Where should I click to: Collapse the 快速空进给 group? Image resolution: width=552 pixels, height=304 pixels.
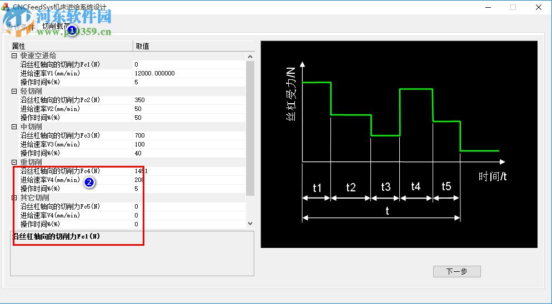(14, 55)
